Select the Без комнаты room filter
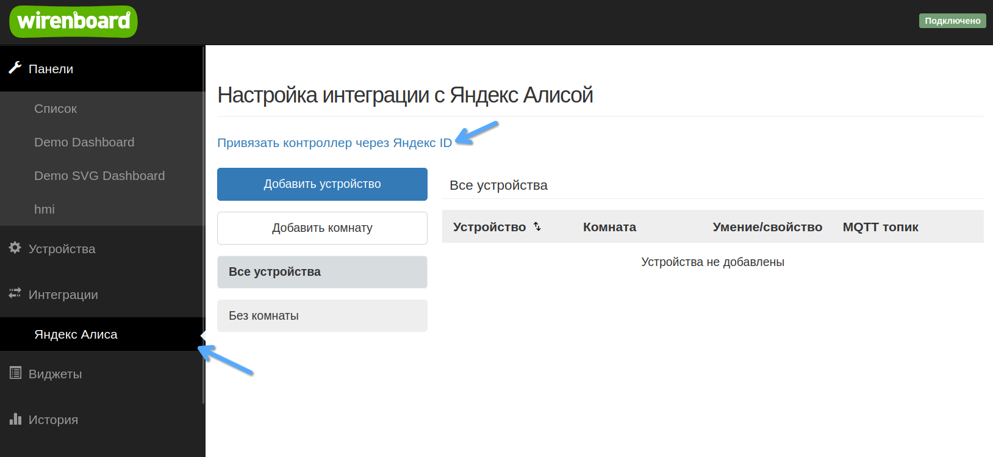Screen dimensions: 993x457 [322, 315]
